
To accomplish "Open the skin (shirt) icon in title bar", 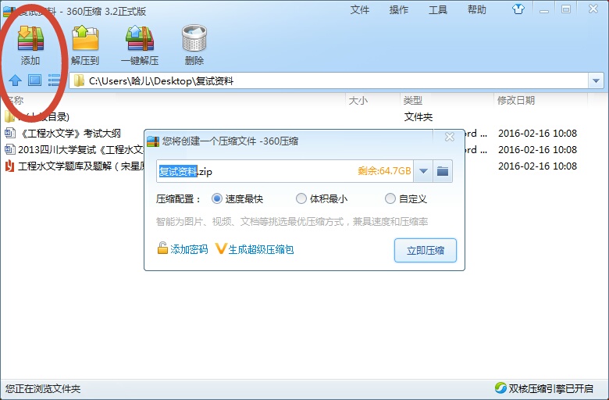I will click(x=518, y=9).
